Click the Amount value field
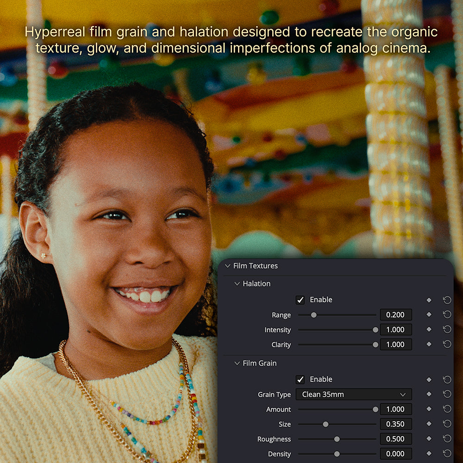463x463 pixels. [396, 409]
